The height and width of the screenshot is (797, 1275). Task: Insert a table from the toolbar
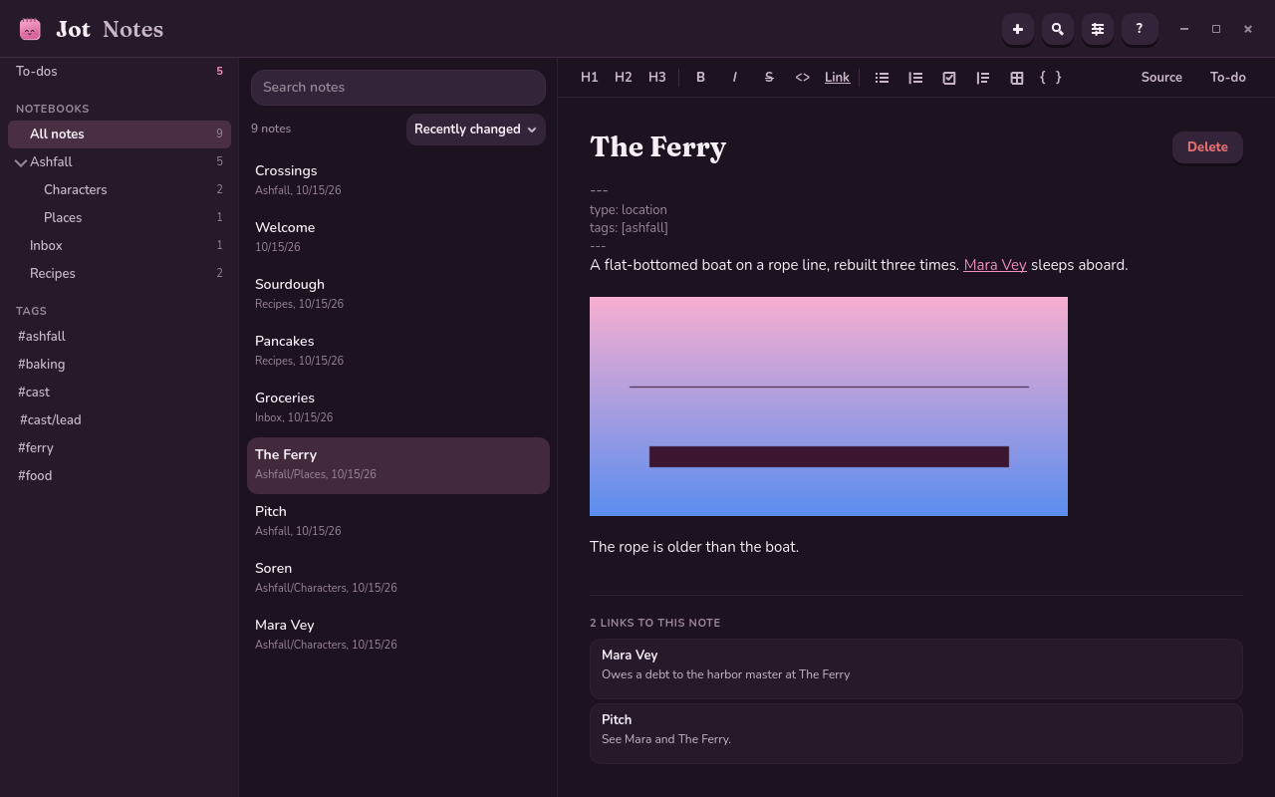(1017, 77)
